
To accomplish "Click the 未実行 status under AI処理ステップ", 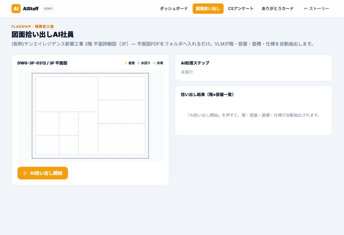I will pyautogui.click(x=187, y=72).
